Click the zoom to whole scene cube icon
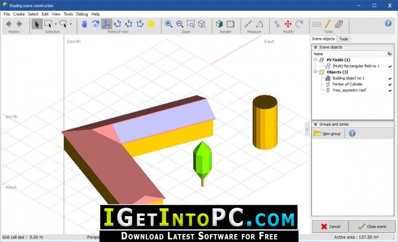Image resolution: width=398 pixels, height=242 pixels. coord(202,24)
